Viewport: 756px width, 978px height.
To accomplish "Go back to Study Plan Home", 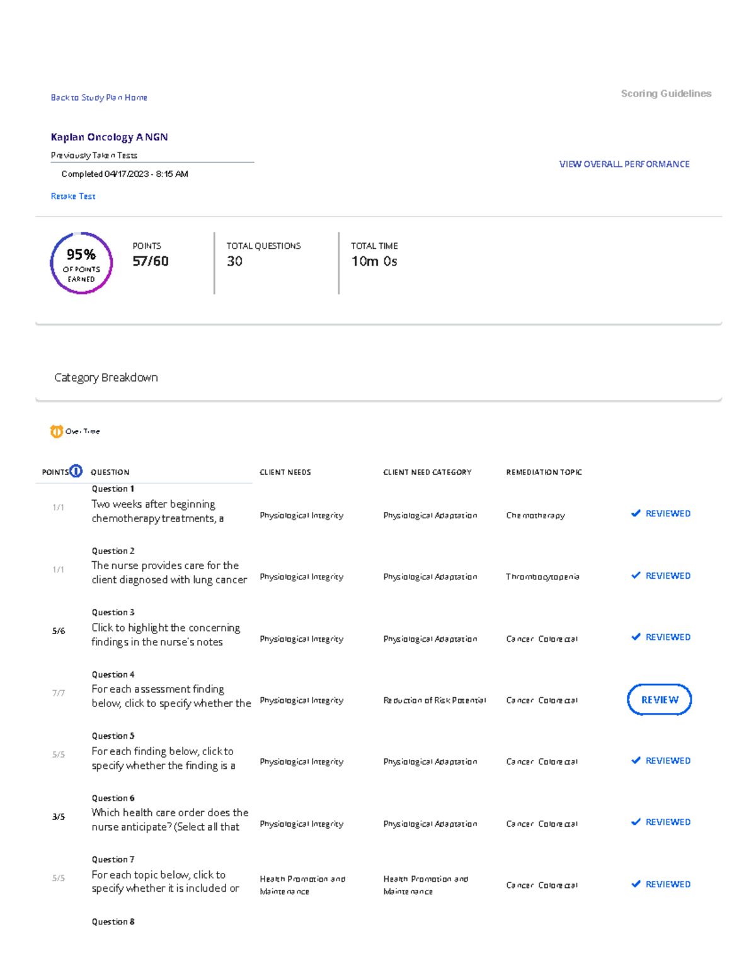I will tap(99, 98).
